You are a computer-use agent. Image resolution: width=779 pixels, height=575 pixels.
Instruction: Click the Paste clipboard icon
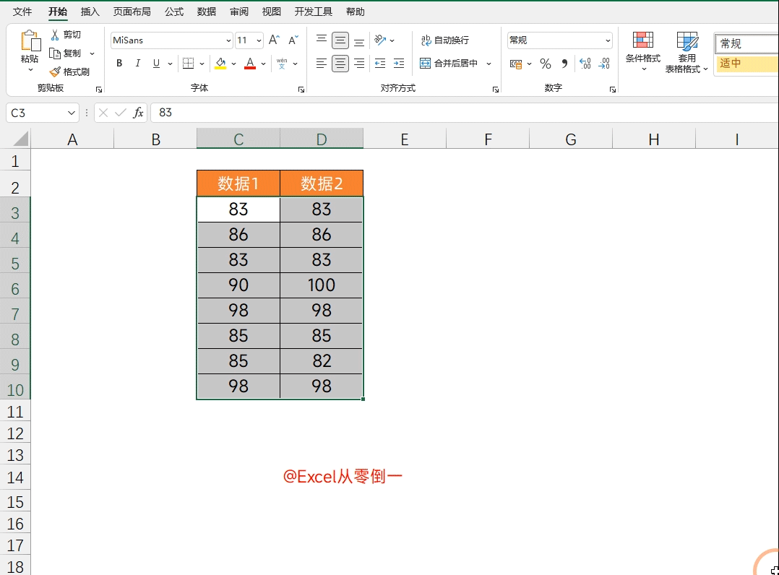coord(30,40)
